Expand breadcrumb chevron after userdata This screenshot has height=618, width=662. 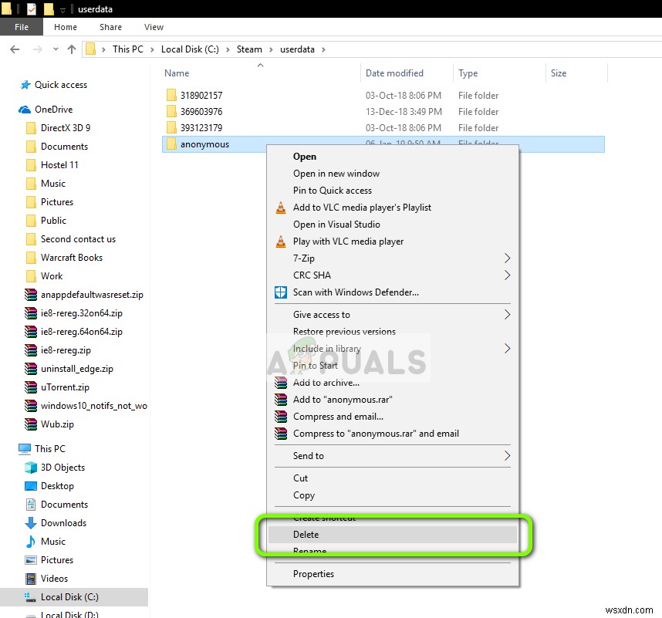(323, 50)
